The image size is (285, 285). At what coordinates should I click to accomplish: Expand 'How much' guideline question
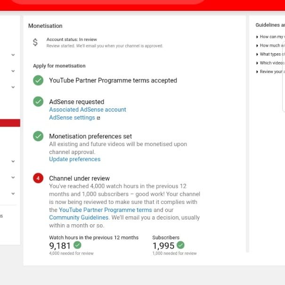tap(270, 45)
